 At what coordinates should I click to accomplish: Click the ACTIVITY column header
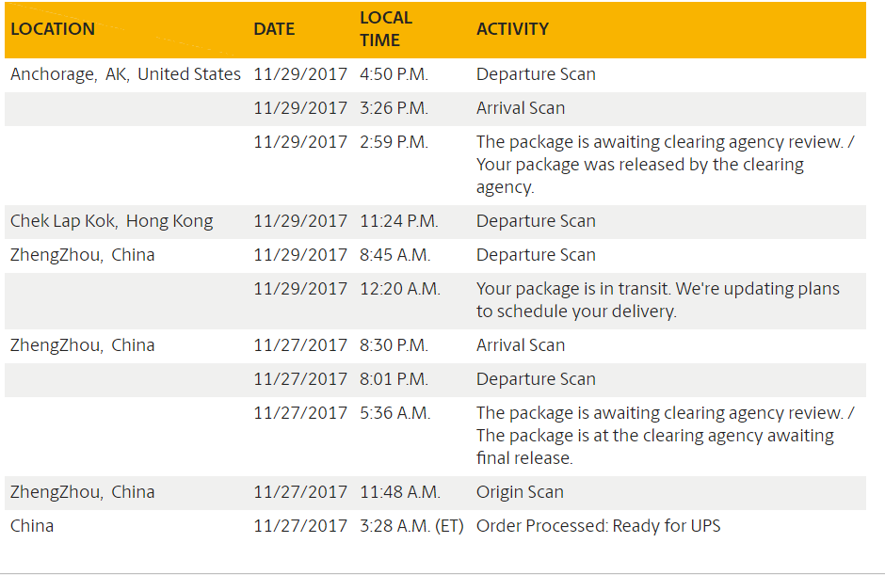[512, 29]
